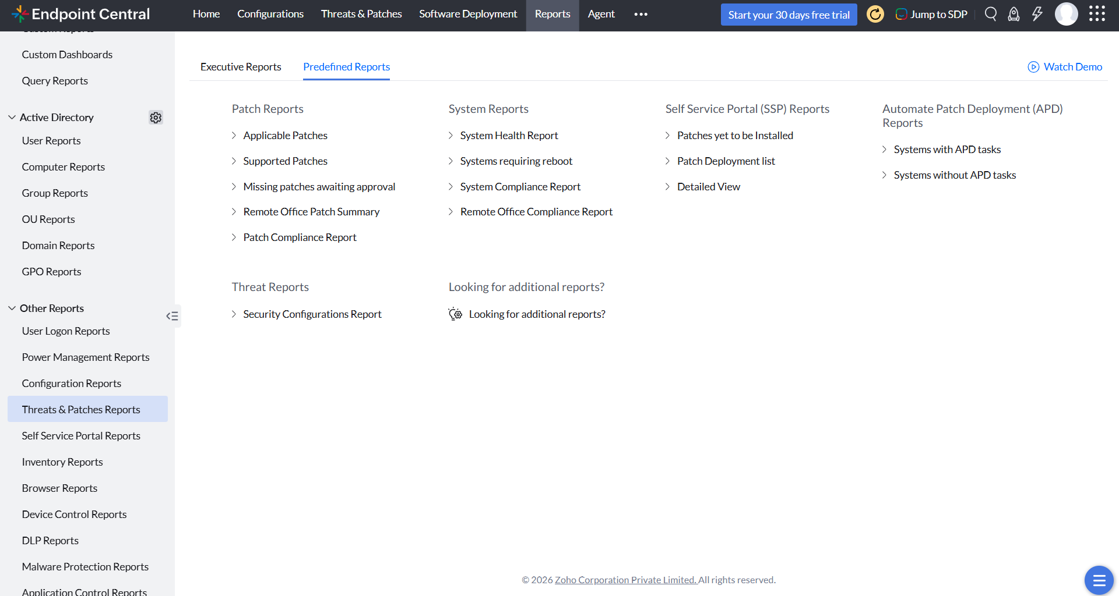This screenshot has height=596, width=1119.
Task: Collapse the sidebar using the panel toggle icon
Action: (x=173, y=316)
